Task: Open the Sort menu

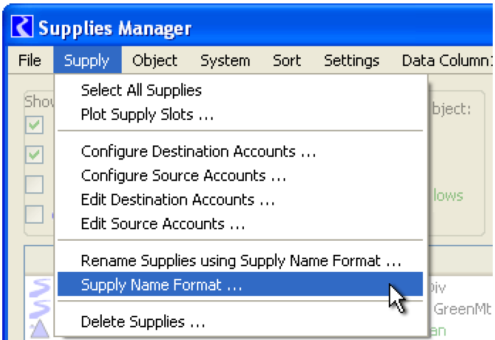Action: 286,61
